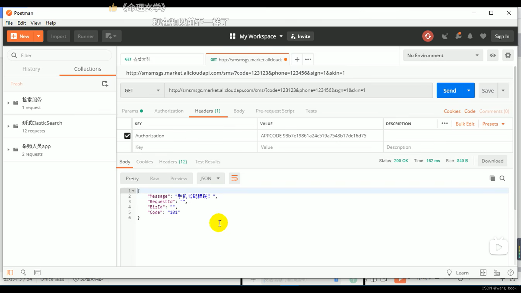Screen dimensions: 521x293
Task: Expand the 采购人员app collection
Action: pyautogui.click(x=8, y=149)
